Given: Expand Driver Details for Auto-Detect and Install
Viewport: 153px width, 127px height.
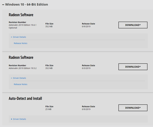Looking at the screenshot, I should pyautogui.click(x=19, y=119).
